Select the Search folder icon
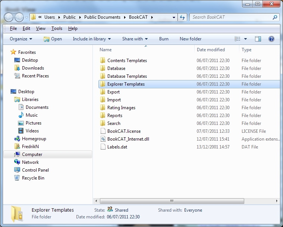The height and width of the screenshot is (227, 283). pyautogui.click(x=103, y=123)
